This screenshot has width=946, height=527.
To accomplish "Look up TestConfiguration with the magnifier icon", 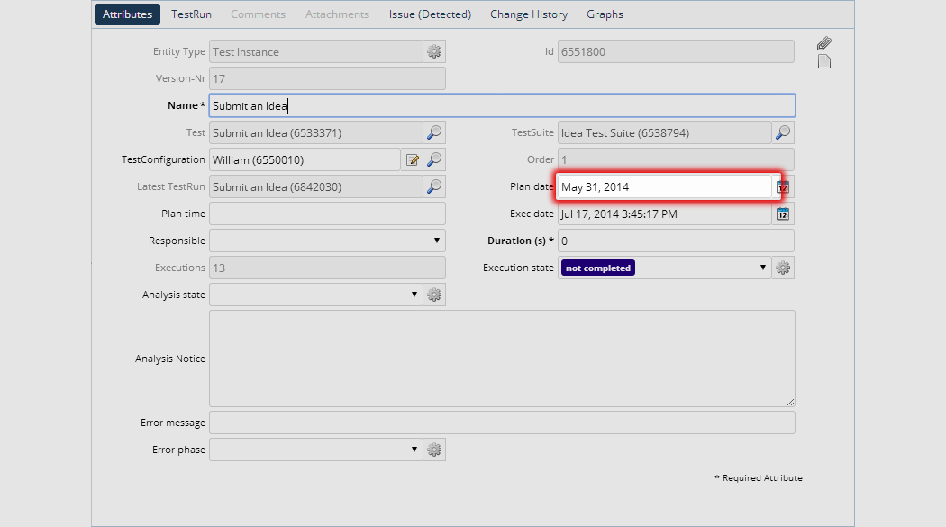I will click(x=434, y=159).
